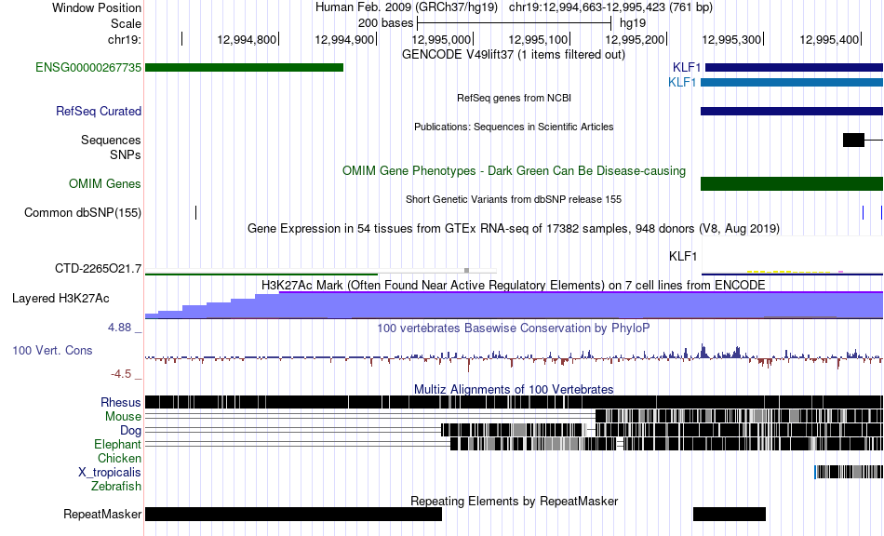Click the 4.88 PhyloP maximum value

tap(119, 328)
